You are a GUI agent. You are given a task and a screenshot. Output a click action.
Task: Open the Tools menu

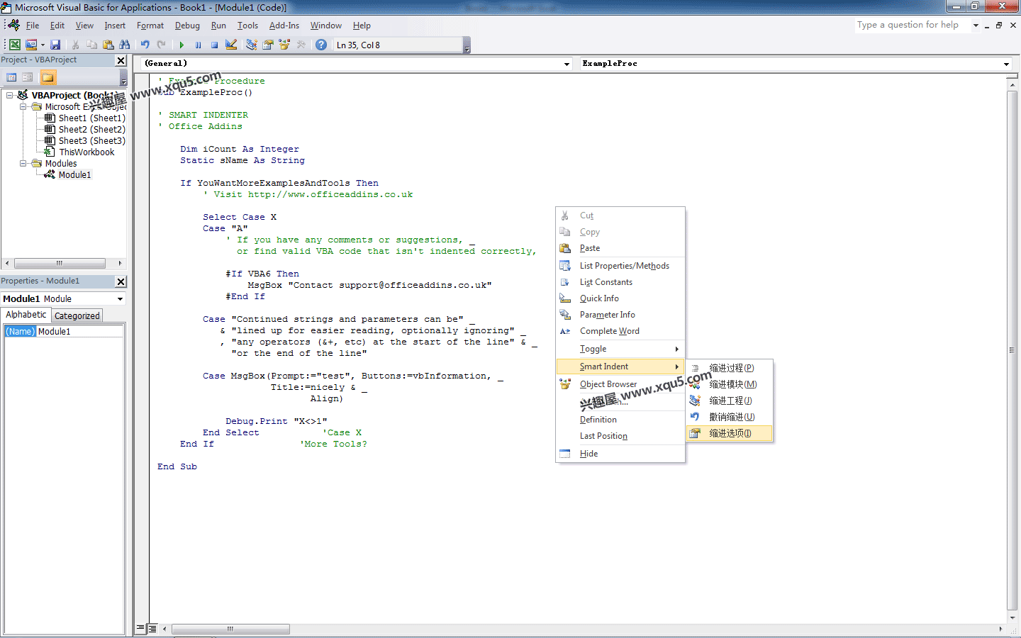coord(247,26)
